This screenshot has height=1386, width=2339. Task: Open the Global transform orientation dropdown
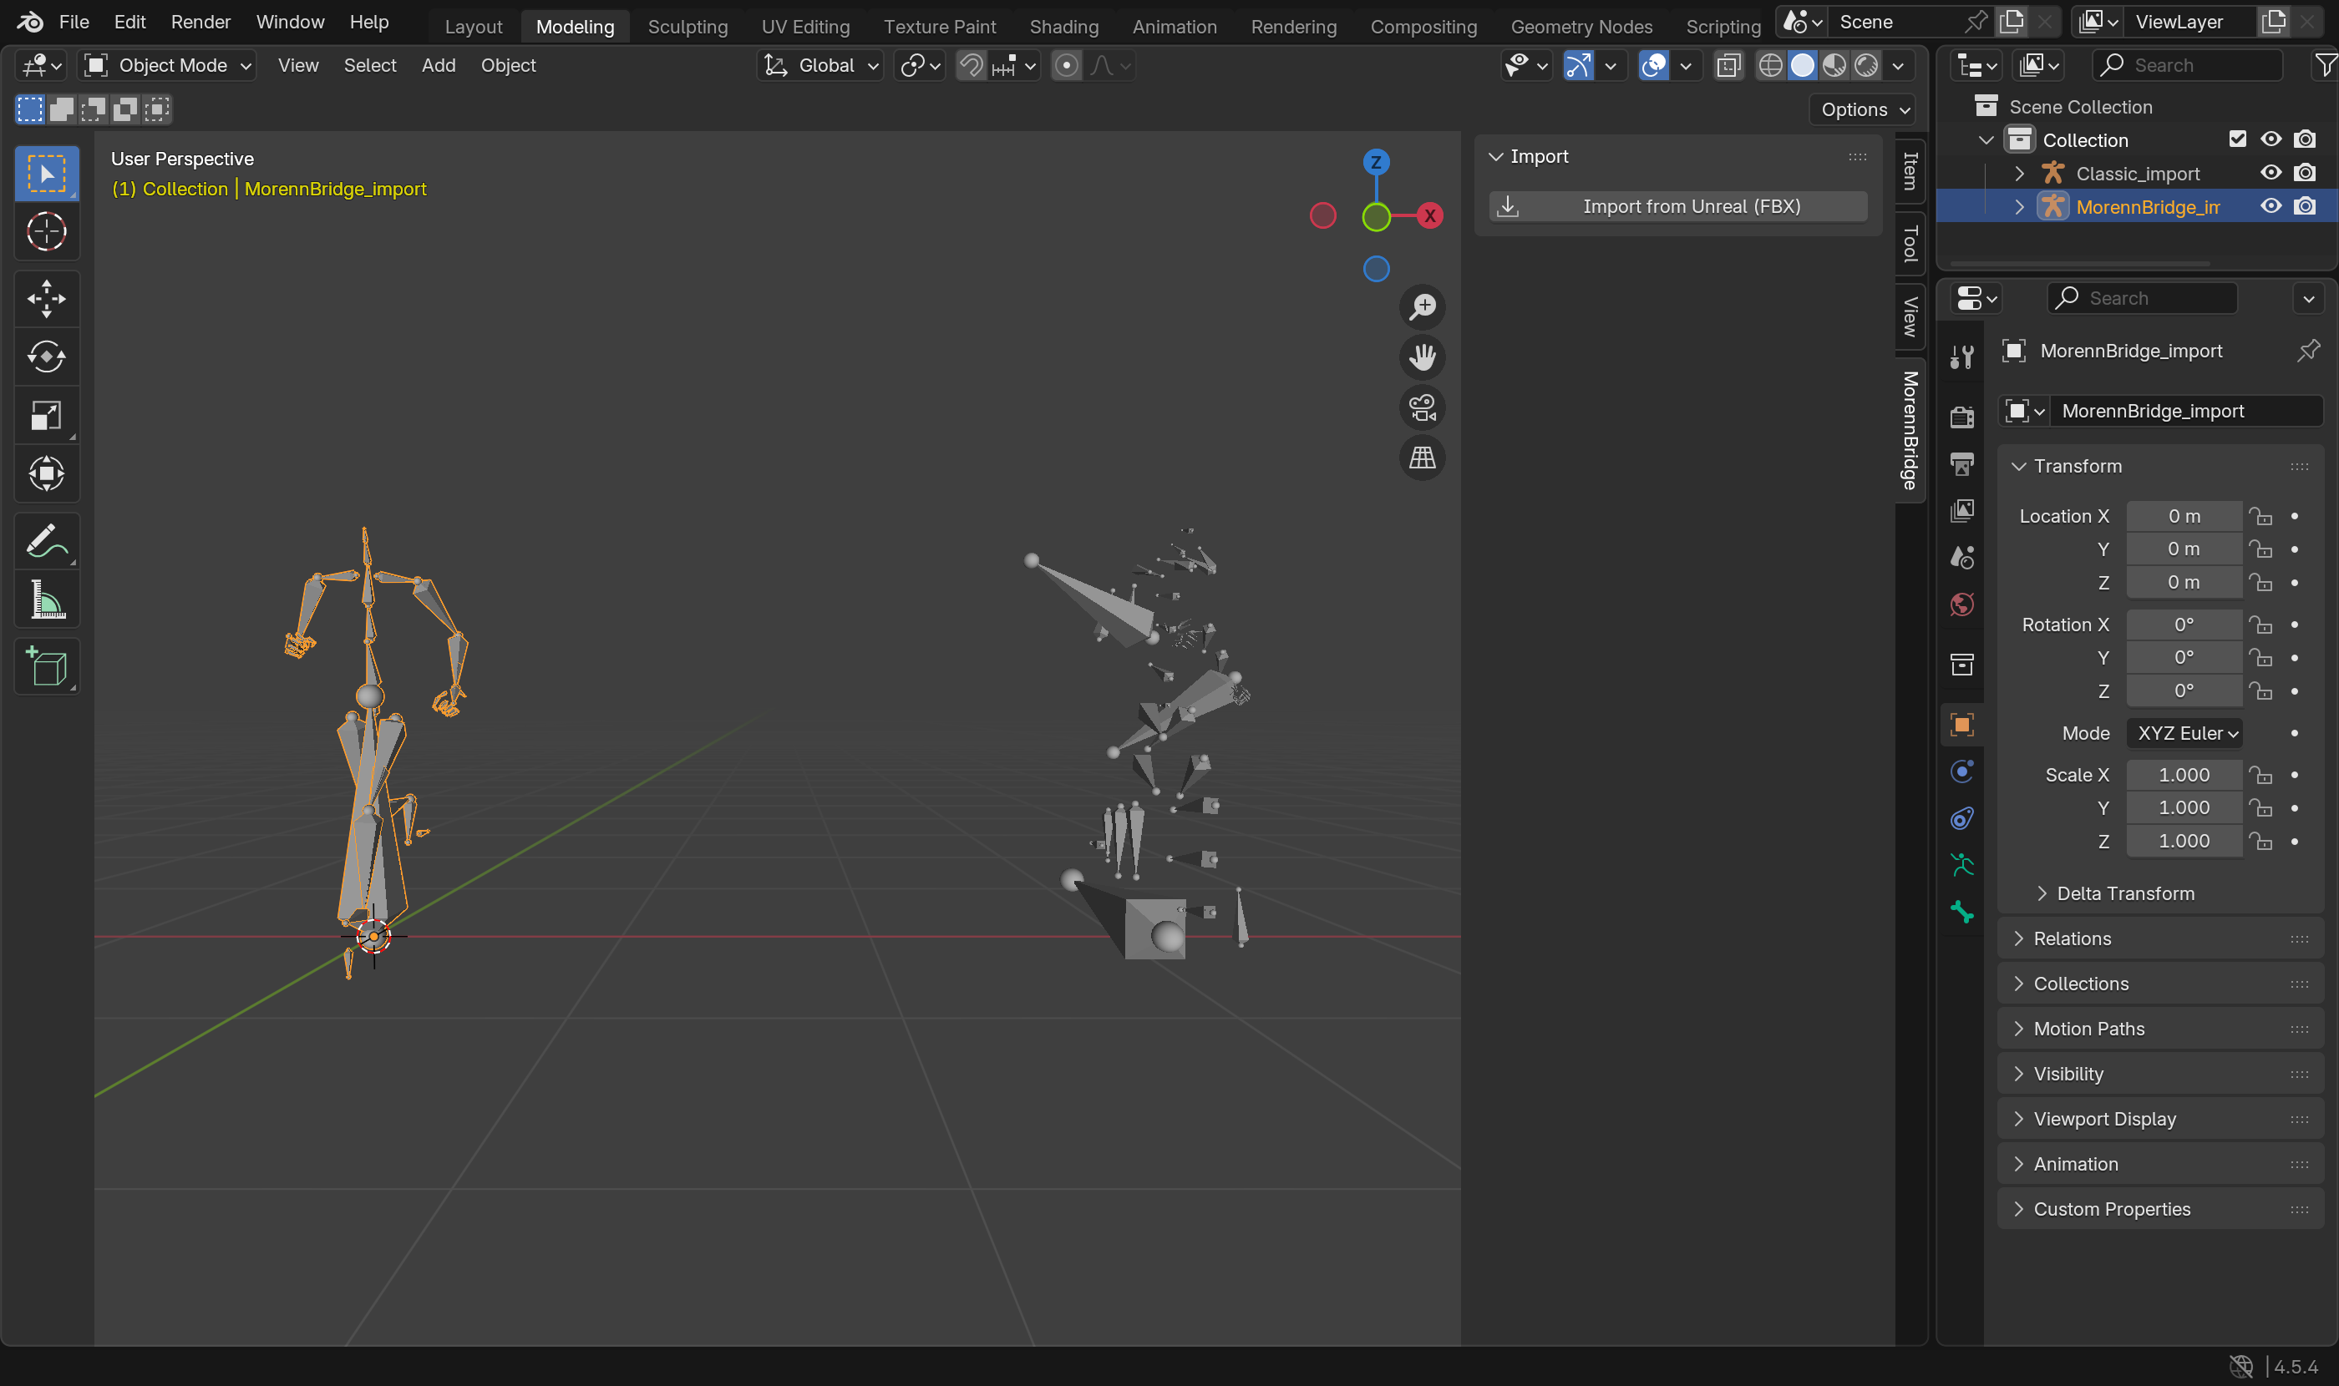click(820, 65)
